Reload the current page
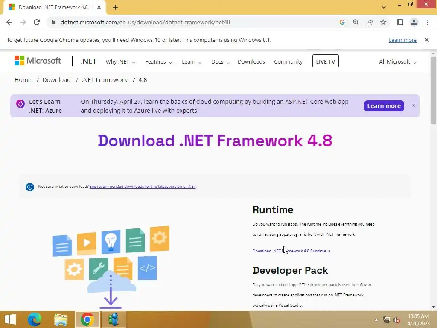 tap(37, 22)
